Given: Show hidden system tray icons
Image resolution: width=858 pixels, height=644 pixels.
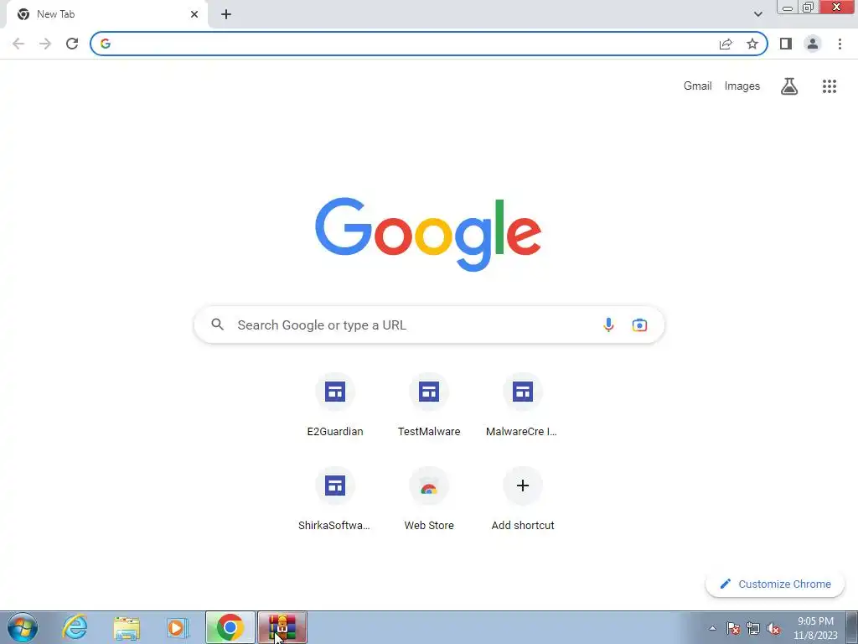Looking at the screenshot, I should [x=712, y=628].
